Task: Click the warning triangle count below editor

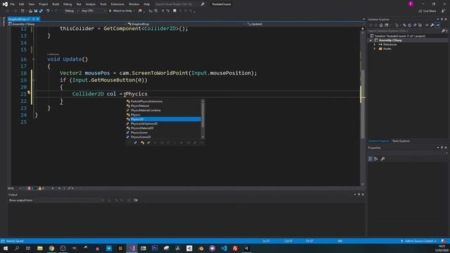Action: pyautogui.click(x=40, y=188)
